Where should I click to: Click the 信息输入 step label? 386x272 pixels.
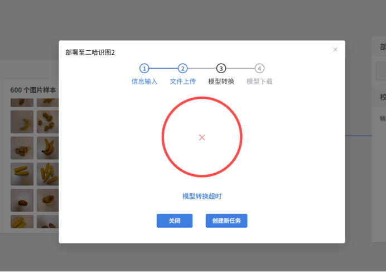(x=144, y=82)
